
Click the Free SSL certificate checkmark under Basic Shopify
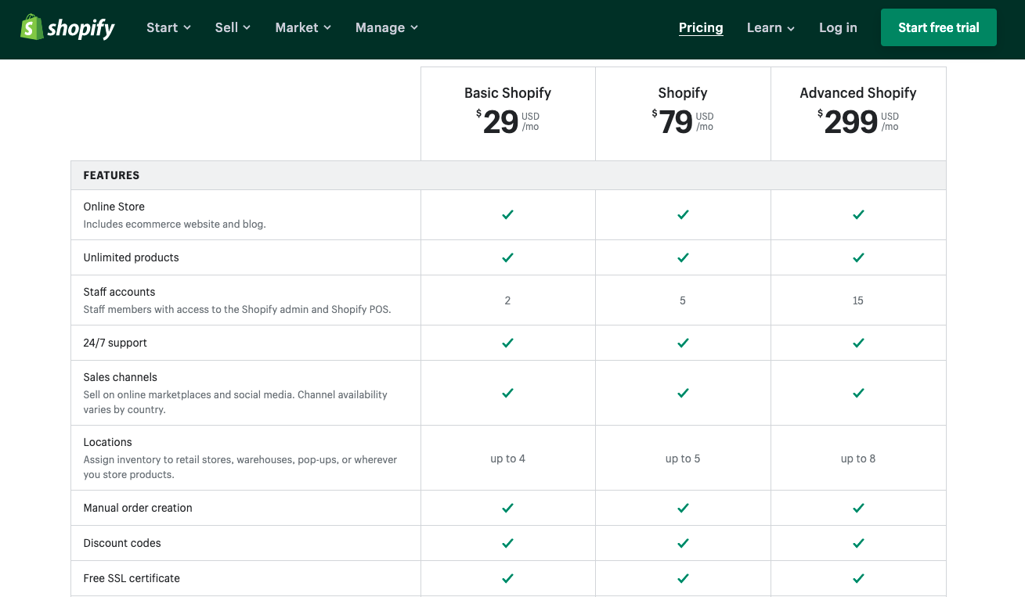[x=507, y=577]
